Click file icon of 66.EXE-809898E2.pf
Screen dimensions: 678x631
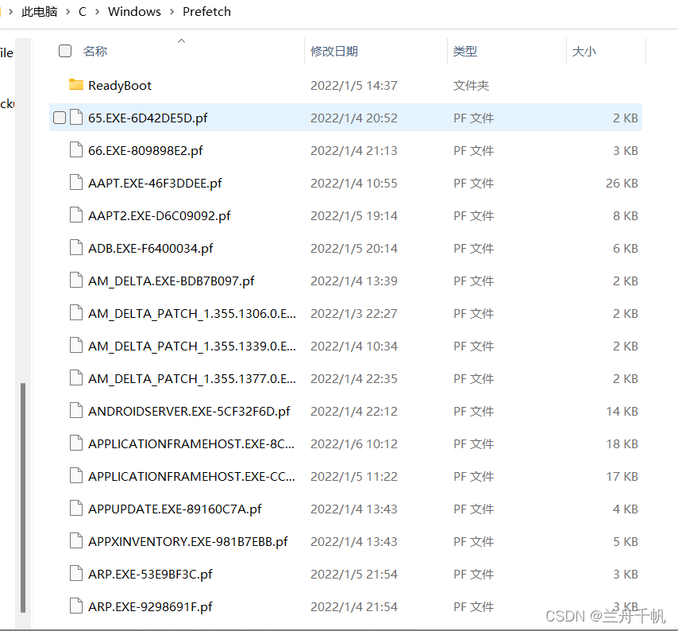click(76, 149)
